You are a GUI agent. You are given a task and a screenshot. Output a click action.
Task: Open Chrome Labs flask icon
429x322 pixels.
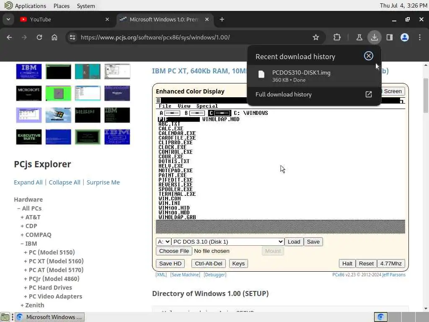359,37
